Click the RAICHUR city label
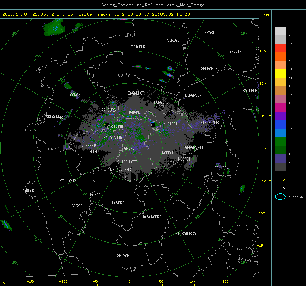This screenshot has height=286, width=306. pos(250,91)
